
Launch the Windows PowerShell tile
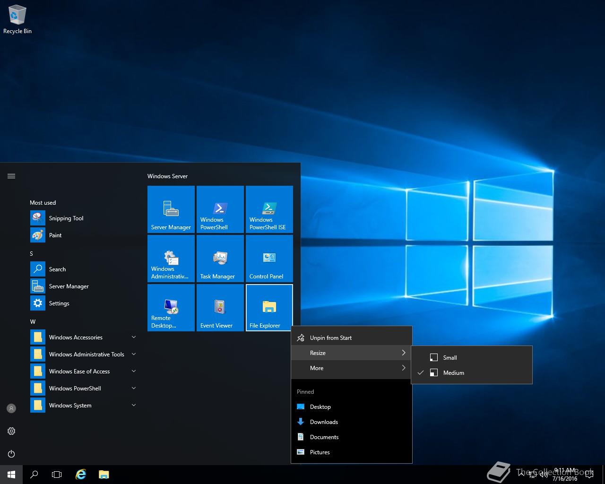coord(220,209)
